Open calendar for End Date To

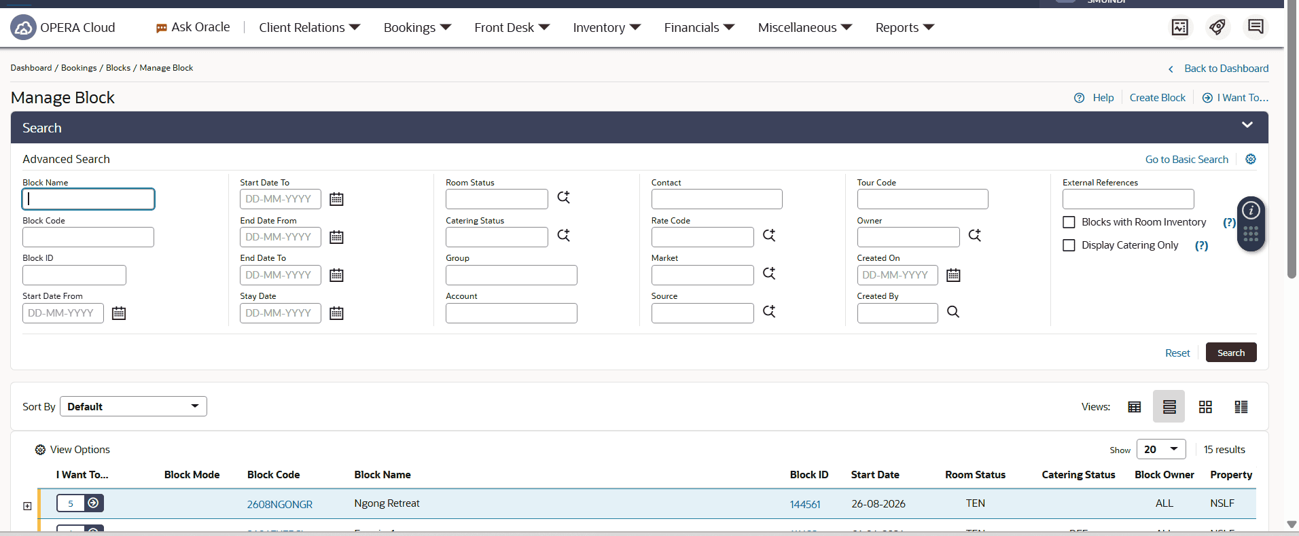[x=336, y=275]
